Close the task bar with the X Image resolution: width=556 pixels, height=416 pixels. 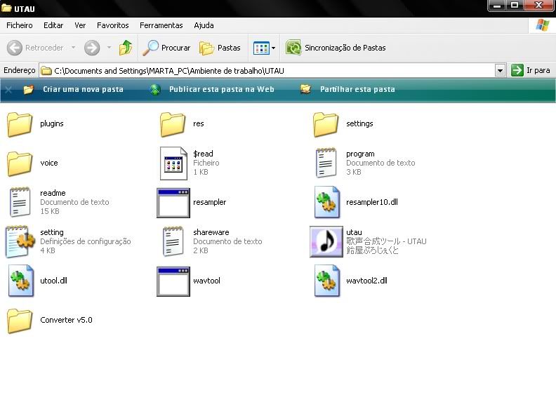8,90
